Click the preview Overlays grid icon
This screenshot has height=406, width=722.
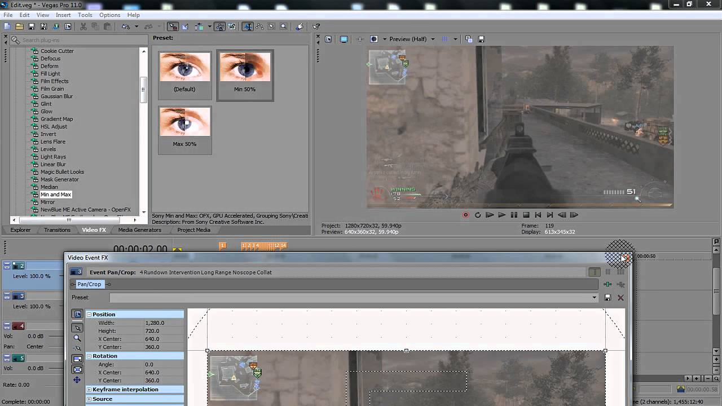click(444, 39)
